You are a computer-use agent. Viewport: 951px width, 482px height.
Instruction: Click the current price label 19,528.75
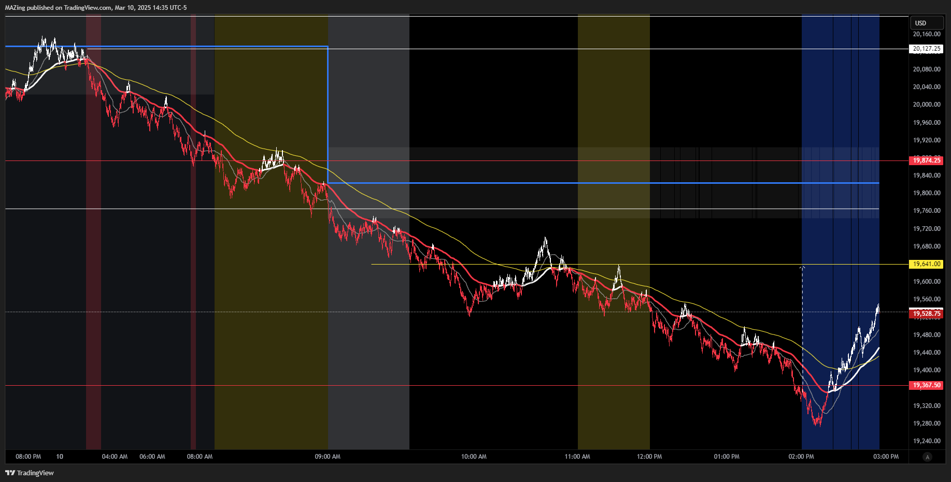[926, 314]
